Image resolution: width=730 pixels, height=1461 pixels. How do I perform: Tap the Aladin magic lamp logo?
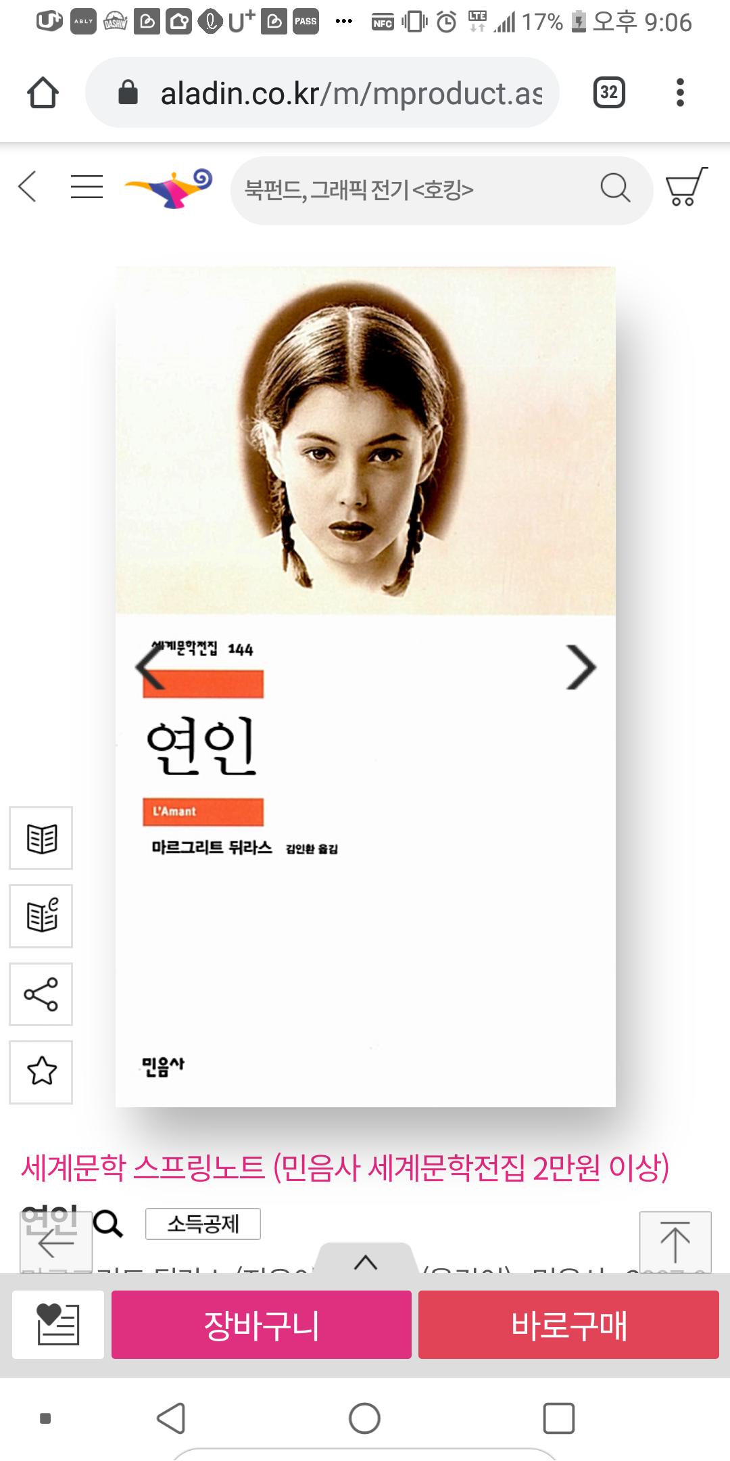pyautogui.click(x=169, y=188)
